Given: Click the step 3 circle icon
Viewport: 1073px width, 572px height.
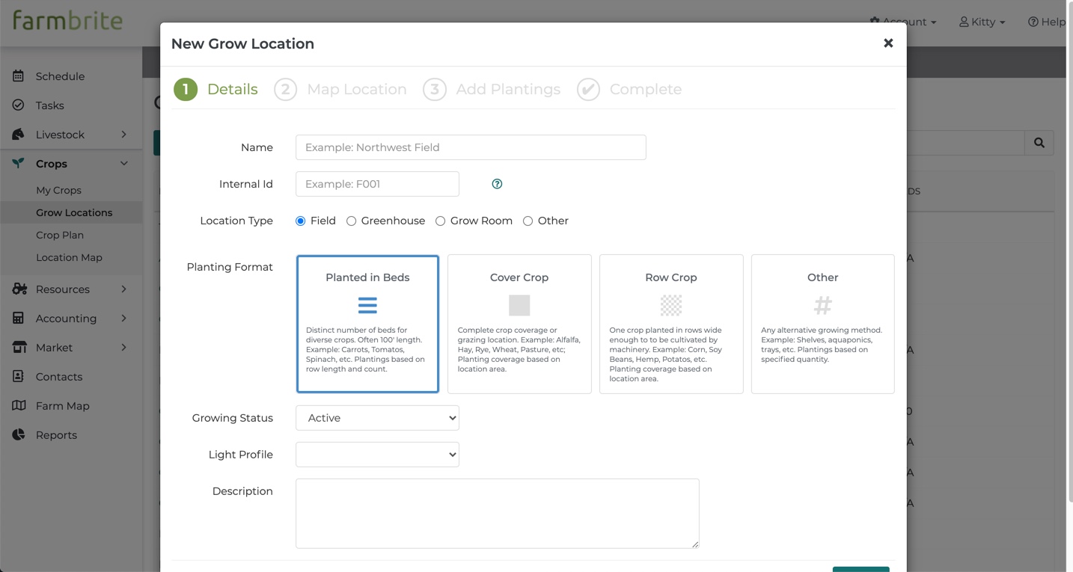Looking at the screenshot, I should point(435,90).
